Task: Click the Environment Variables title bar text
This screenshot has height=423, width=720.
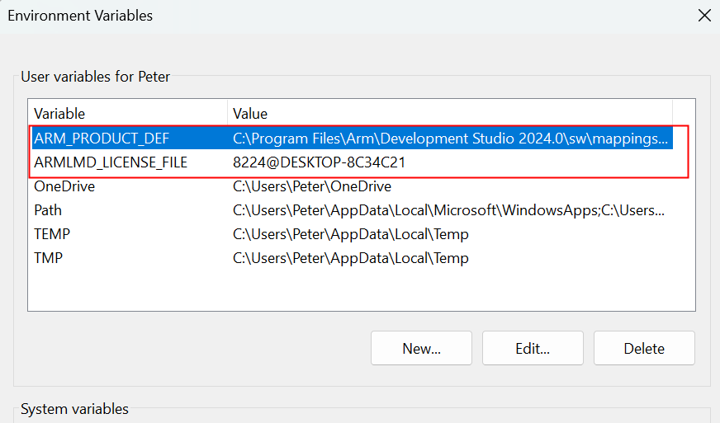Action: (x=80, y=16)
